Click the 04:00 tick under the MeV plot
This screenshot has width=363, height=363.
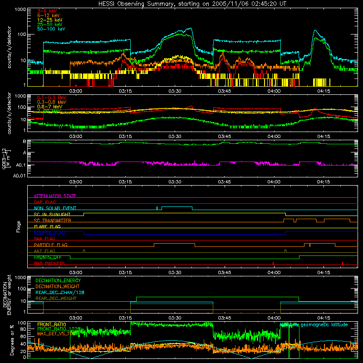274,137
